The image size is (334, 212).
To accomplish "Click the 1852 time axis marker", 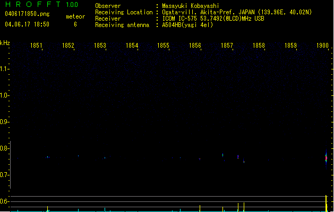I will click(x=68, y=46).
